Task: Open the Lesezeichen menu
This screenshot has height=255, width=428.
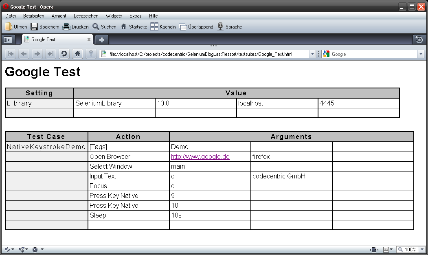Action: [86, 16]
